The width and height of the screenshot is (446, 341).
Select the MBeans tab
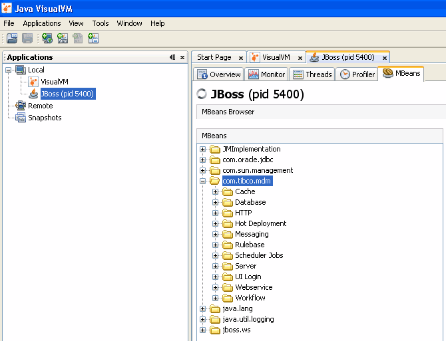coord(401,73)
